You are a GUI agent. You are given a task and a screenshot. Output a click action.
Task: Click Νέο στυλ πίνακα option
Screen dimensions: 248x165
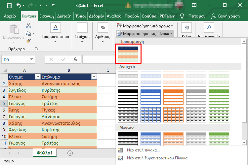(x=143, y=150)
